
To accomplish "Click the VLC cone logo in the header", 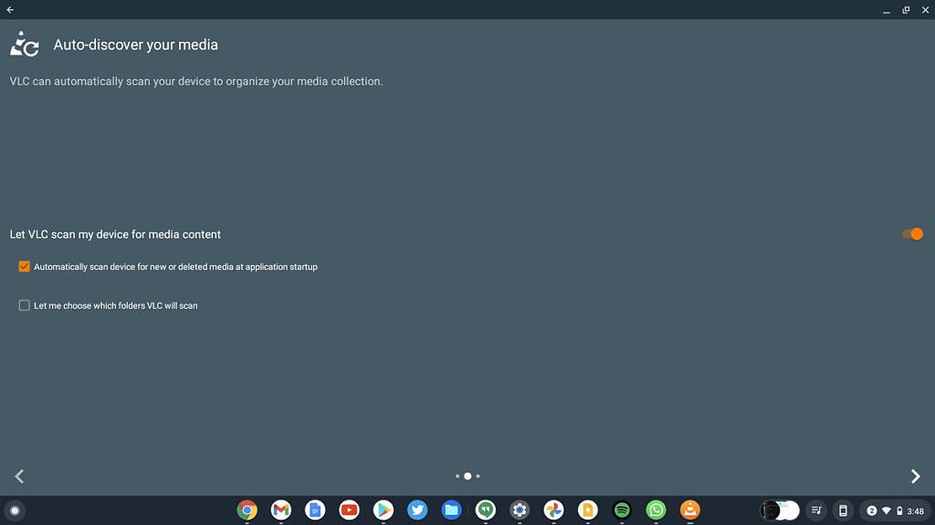I will pos(25,42).
